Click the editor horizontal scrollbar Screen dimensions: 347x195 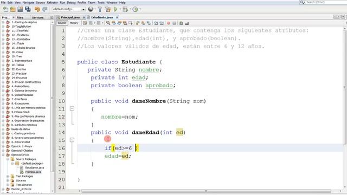coord(206,191)
